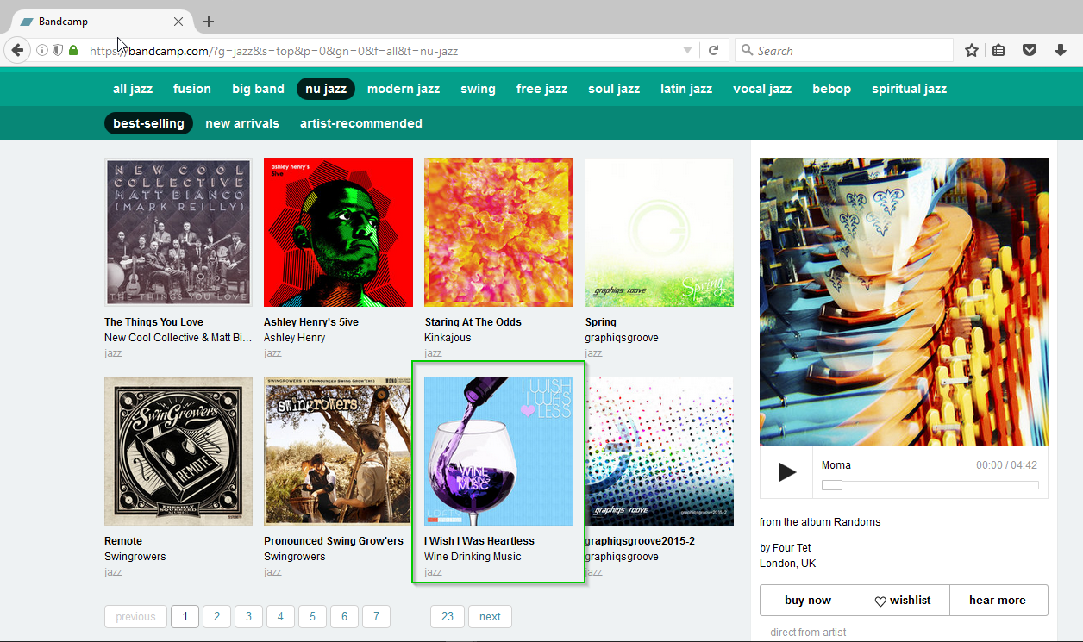Select the big band subgenre tab
The image size is (1083, 642).
point(258,89)
